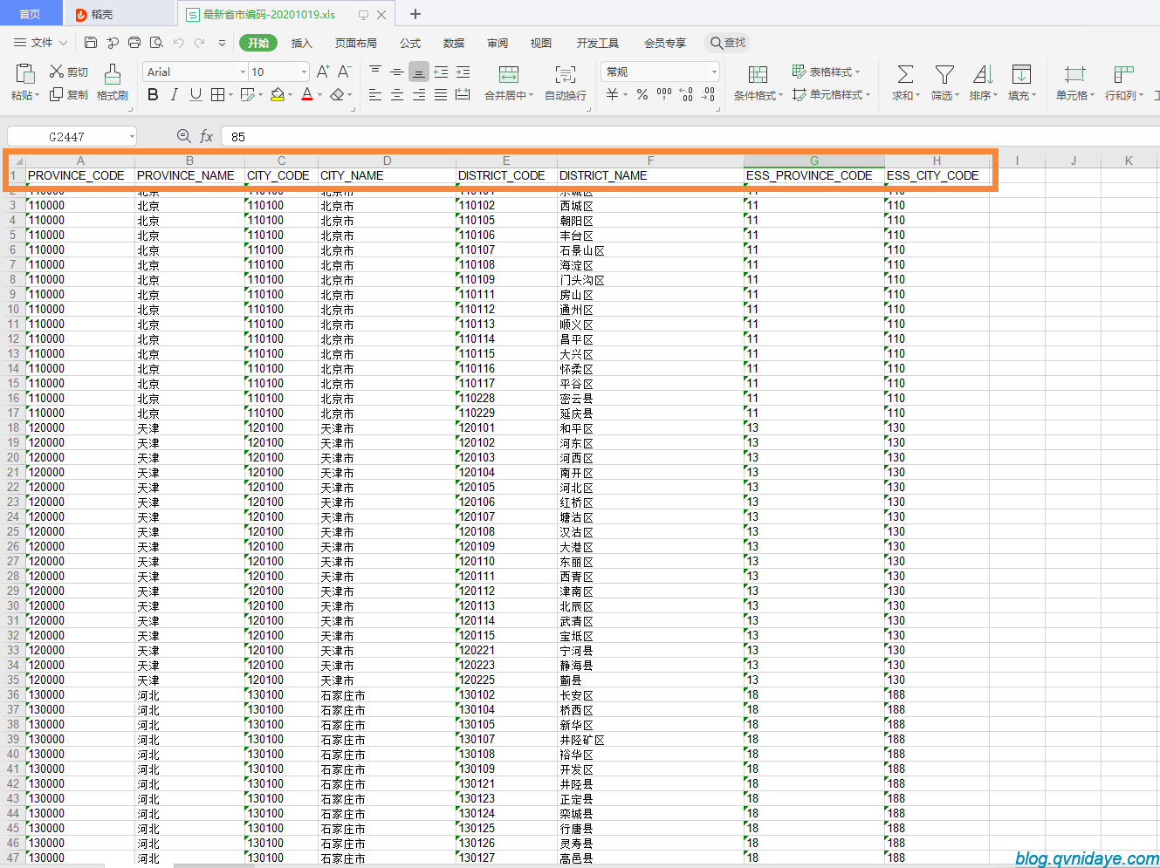Click the Undo arrow
This screenshot has width=1160, height=868.
(178, 42)
